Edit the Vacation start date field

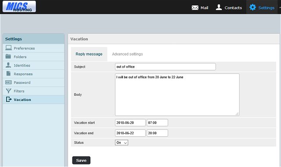(x=130, y=123)
